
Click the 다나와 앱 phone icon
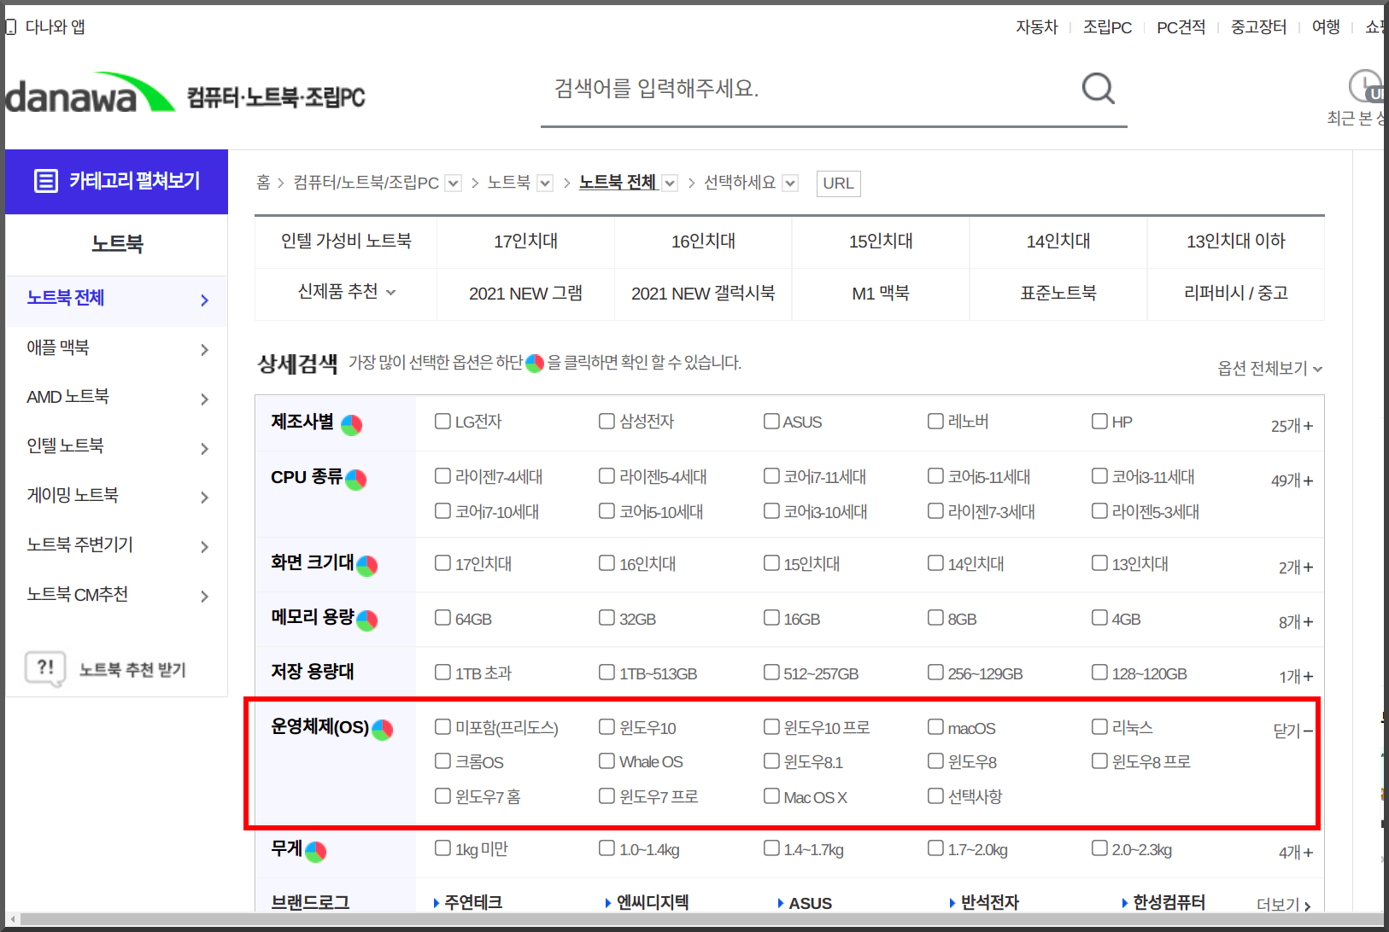click(11, 27)
